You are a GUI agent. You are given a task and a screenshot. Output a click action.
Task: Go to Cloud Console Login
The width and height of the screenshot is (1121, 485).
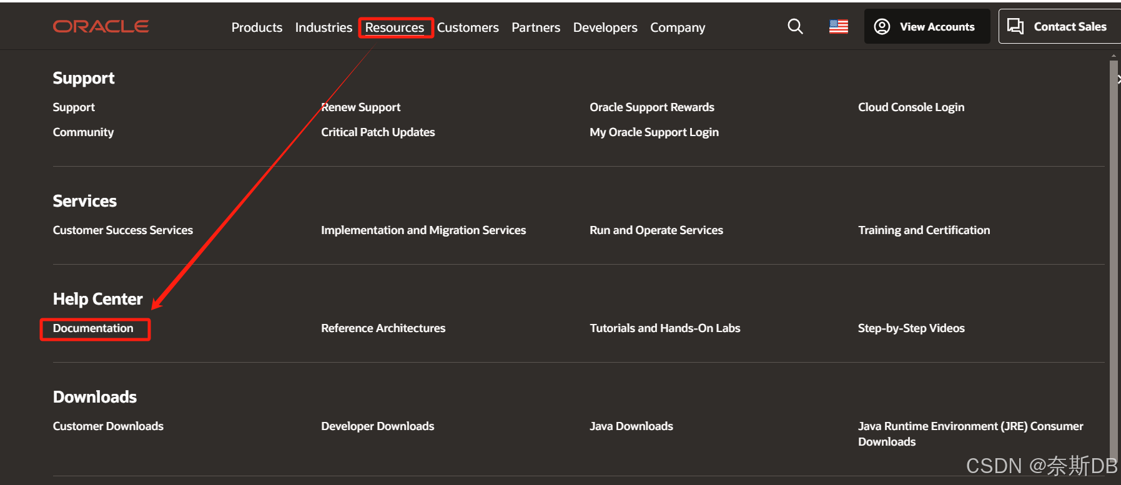(x=911, y=107)
